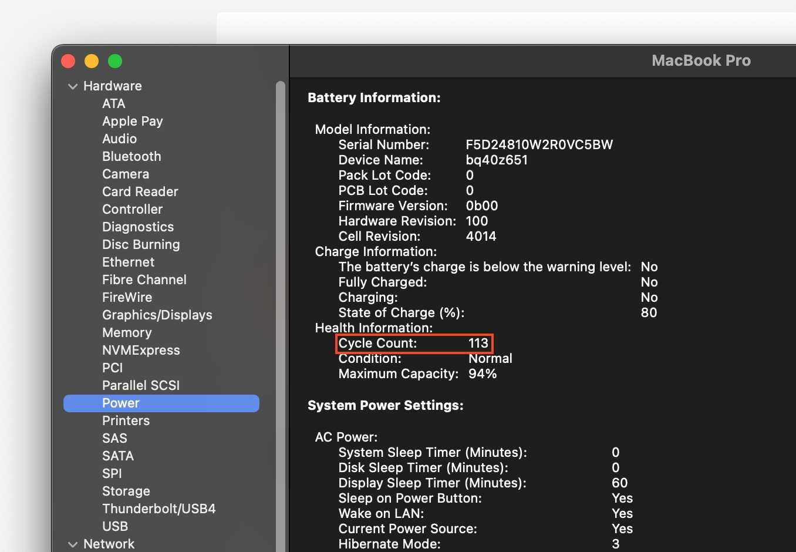This screenshot has height=552, width=796.
Task: Select Thunderbolt/USB4 in the sidebar
Action: point(159,509)
